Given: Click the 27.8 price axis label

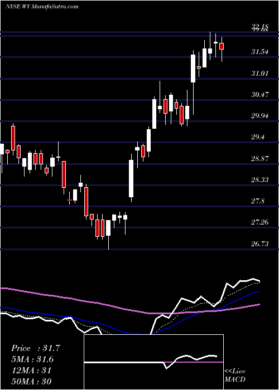Looking at the screenshot, I should (258, 201).
